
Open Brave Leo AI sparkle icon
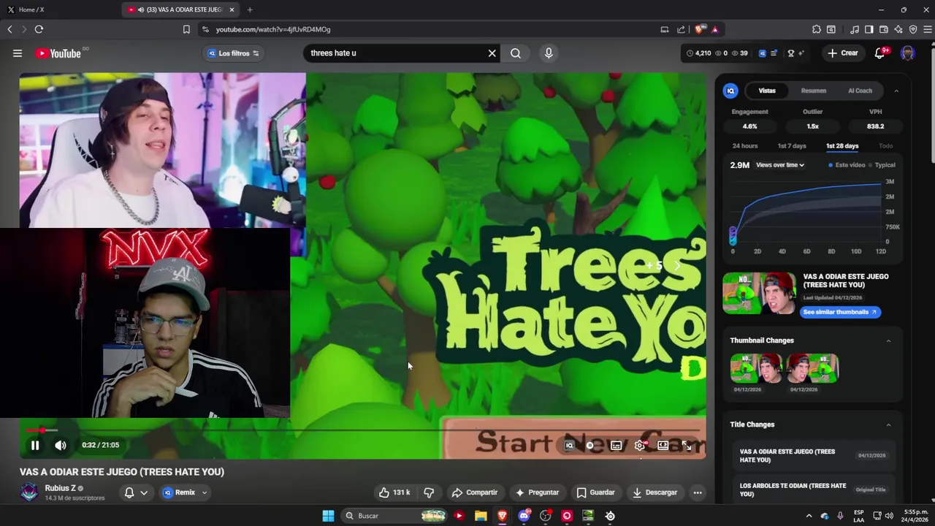tap(898, 29)
